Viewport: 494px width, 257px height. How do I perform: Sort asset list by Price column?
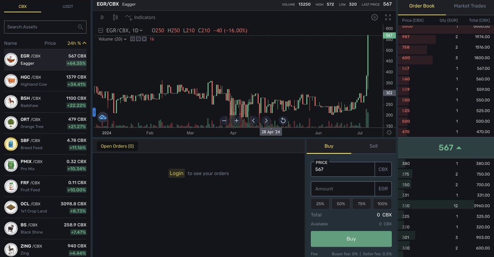(x=50, y=43)
